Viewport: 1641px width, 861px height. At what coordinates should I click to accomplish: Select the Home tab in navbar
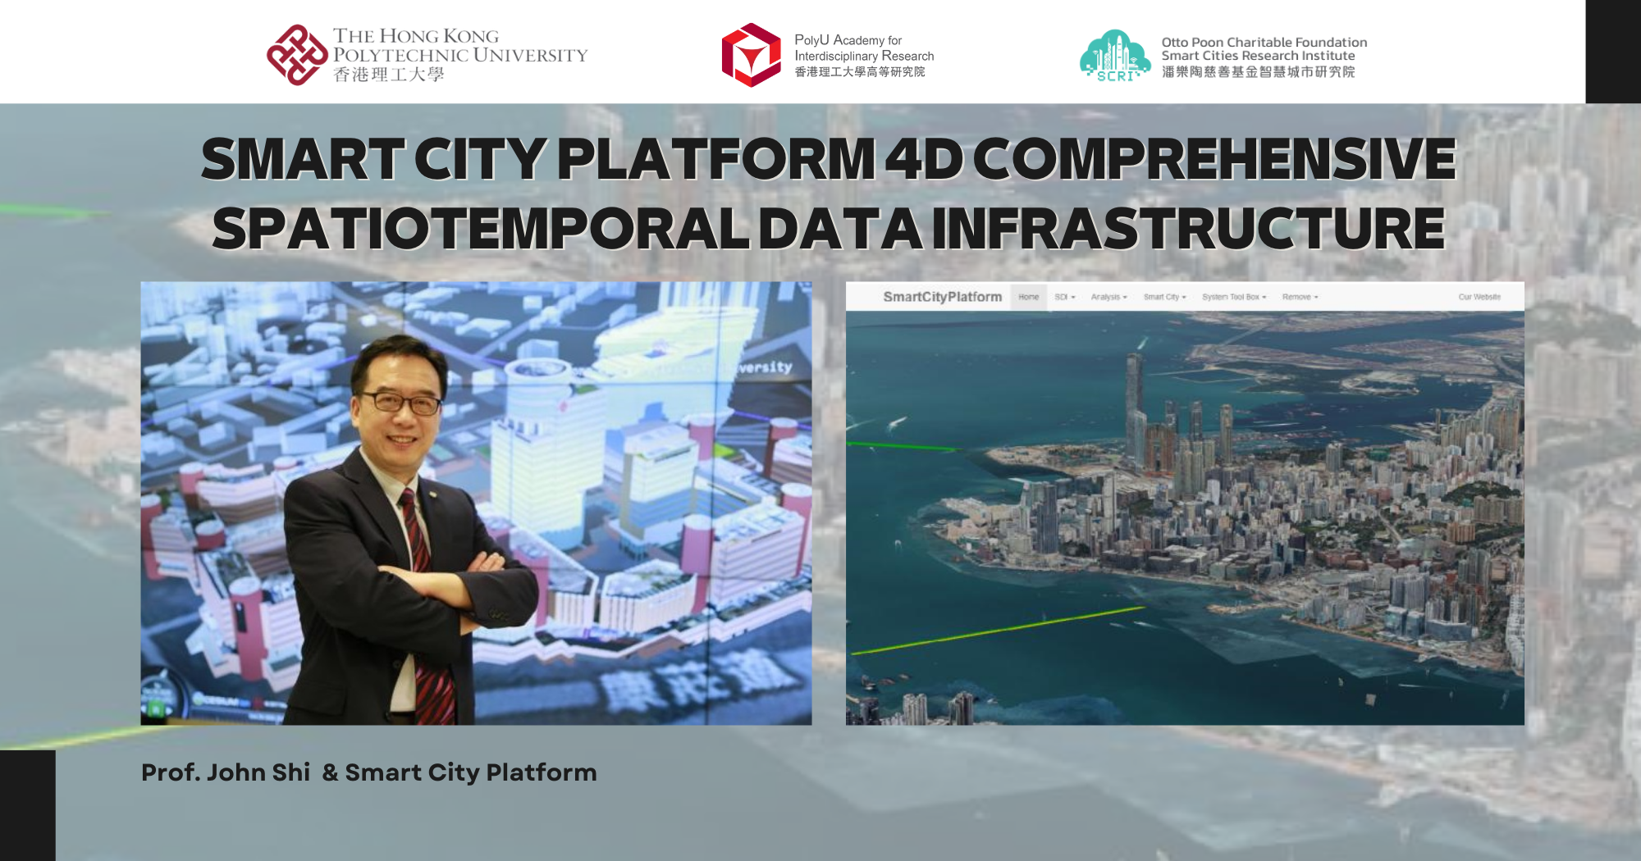coord(1028,297)
